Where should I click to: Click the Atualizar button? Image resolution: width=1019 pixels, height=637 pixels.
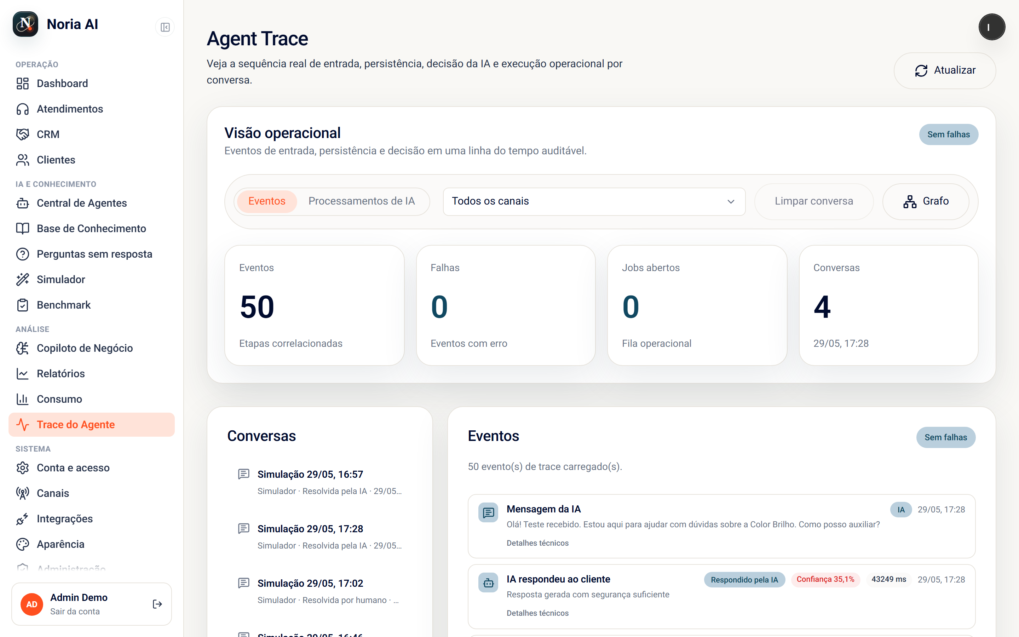(944, 70)
